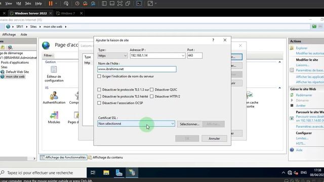
Task: Expand the breadcrumb arrow after mon site web
Action: (66, 27)
